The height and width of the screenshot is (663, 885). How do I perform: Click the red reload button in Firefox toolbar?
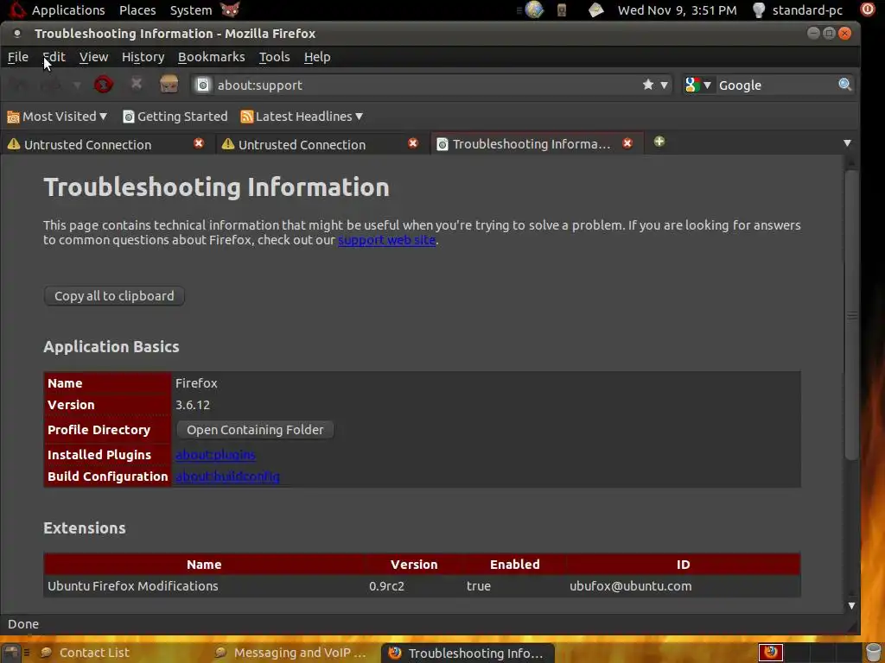point(104,85)
